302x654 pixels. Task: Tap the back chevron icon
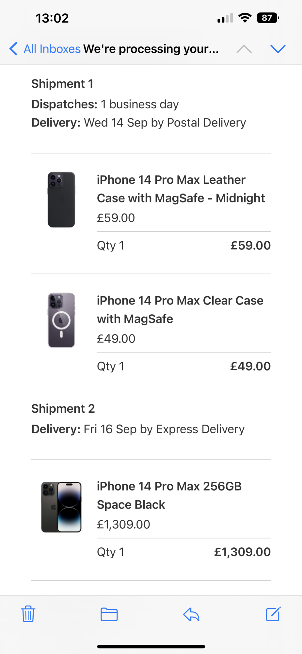tap(13, 49)
